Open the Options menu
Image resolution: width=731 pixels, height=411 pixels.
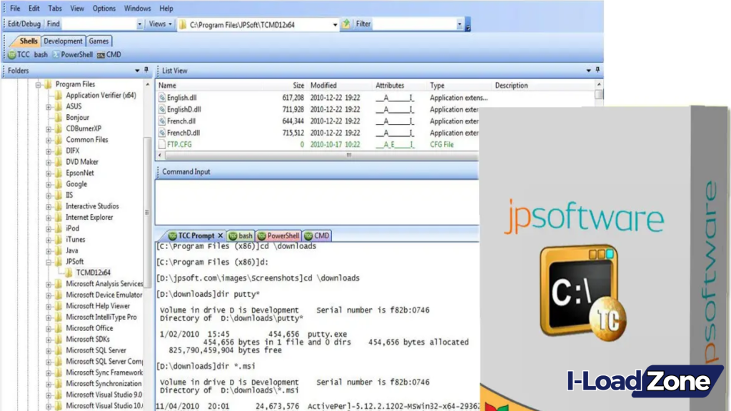[104, 8]
